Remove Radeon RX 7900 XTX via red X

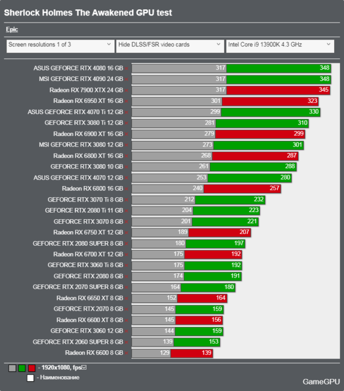pos(127,90)
